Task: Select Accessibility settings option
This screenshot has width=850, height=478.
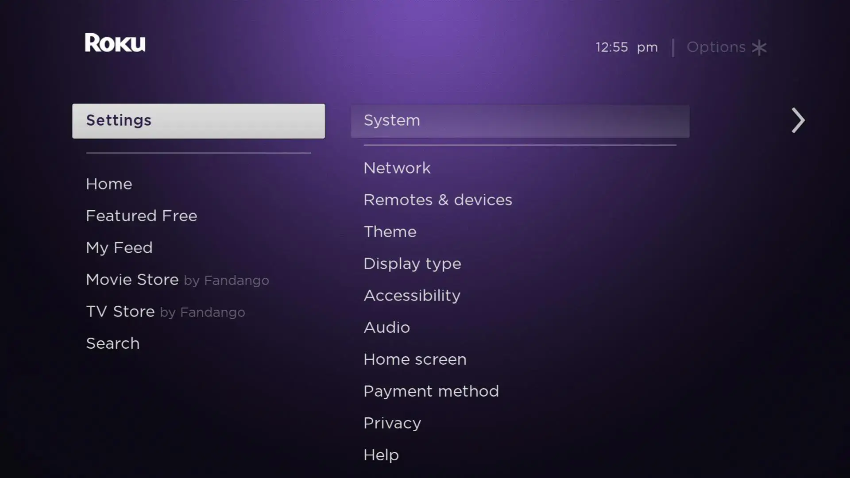Action: point(412,295)
